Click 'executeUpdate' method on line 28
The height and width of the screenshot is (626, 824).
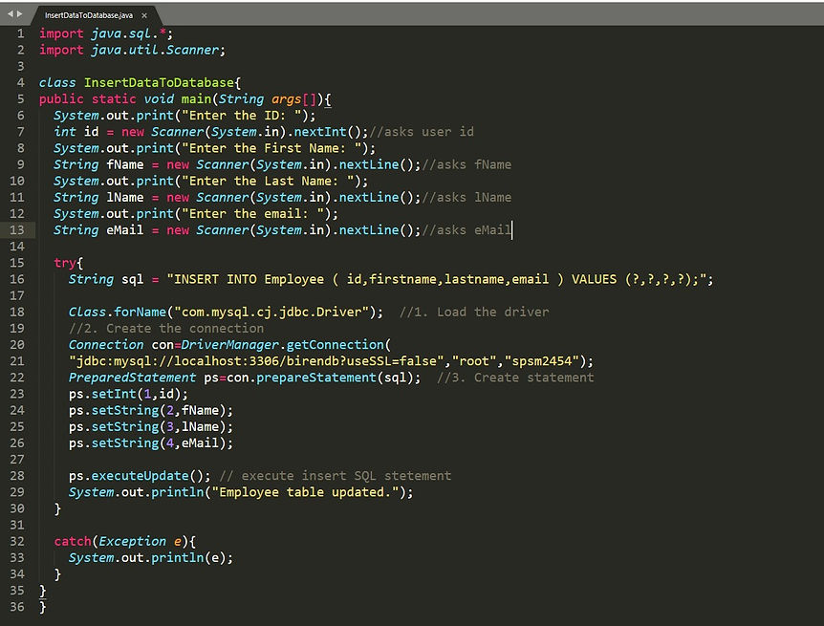click(x=140, y=476)
